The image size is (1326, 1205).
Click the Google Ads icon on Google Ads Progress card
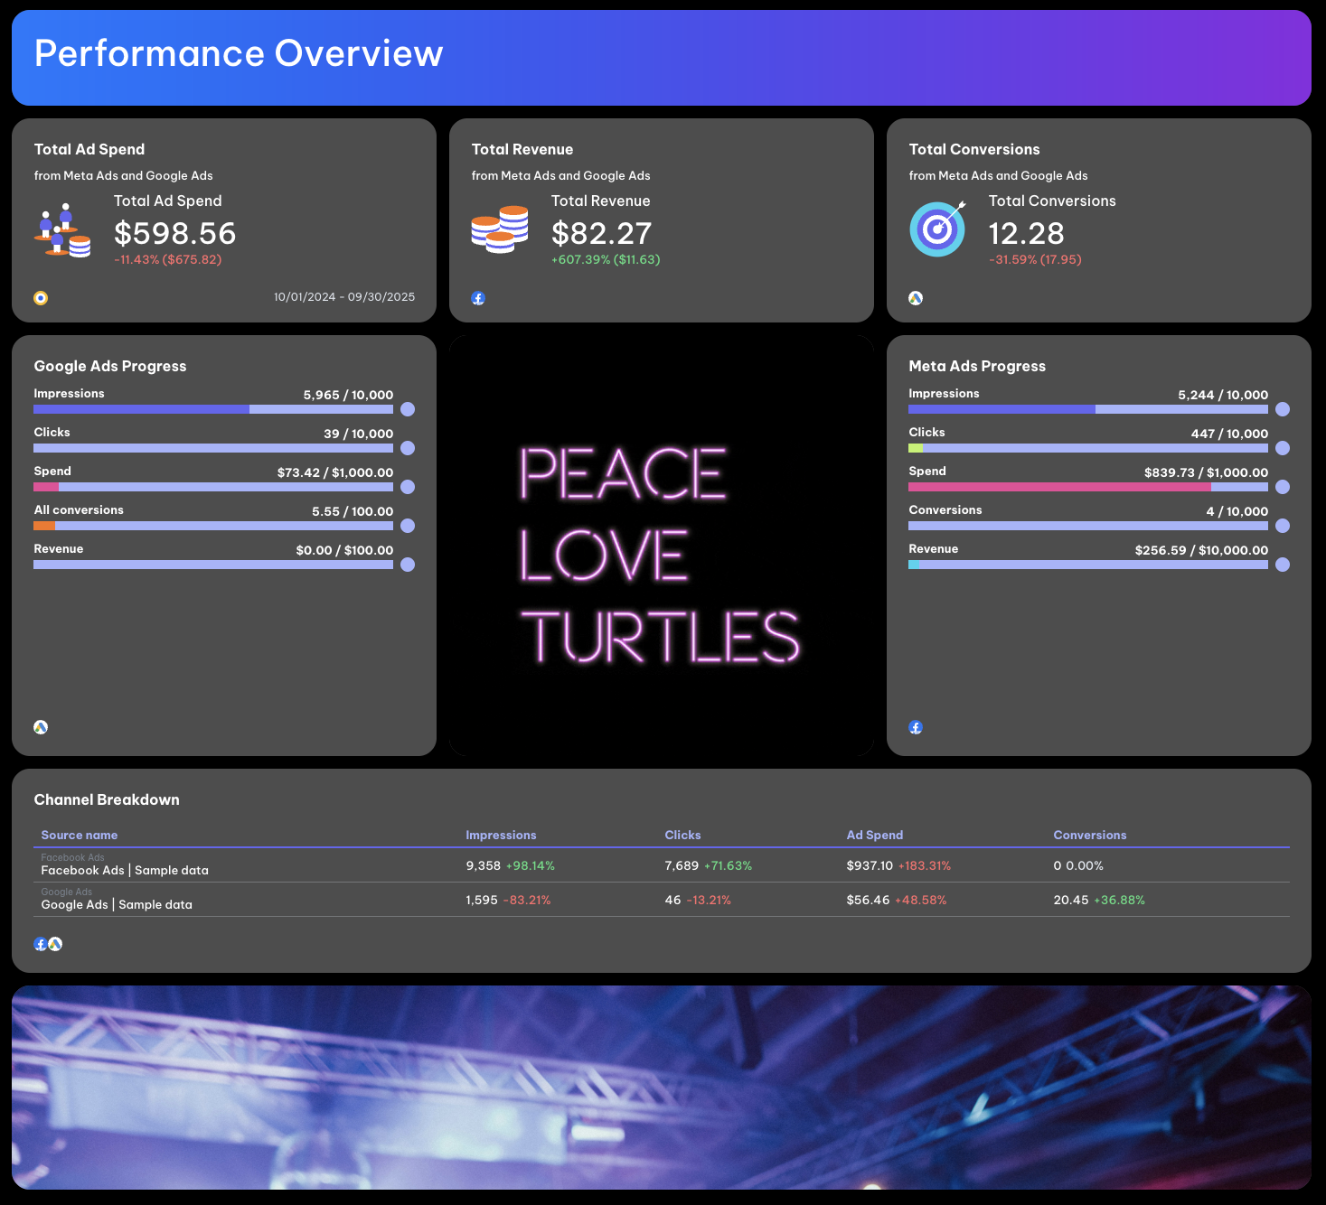click(x=40, y=727)
